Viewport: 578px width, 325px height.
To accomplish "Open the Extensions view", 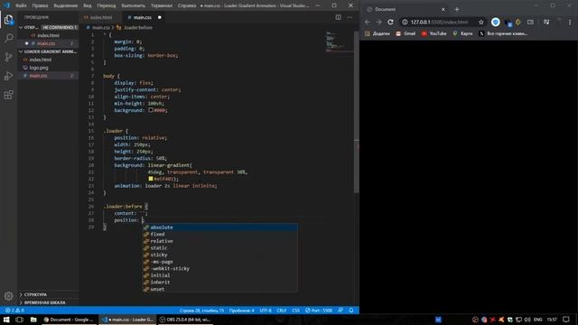I will 8,95.
